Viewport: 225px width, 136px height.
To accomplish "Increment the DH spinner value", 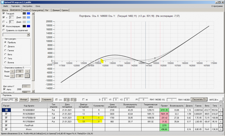I will click(68, 99).
